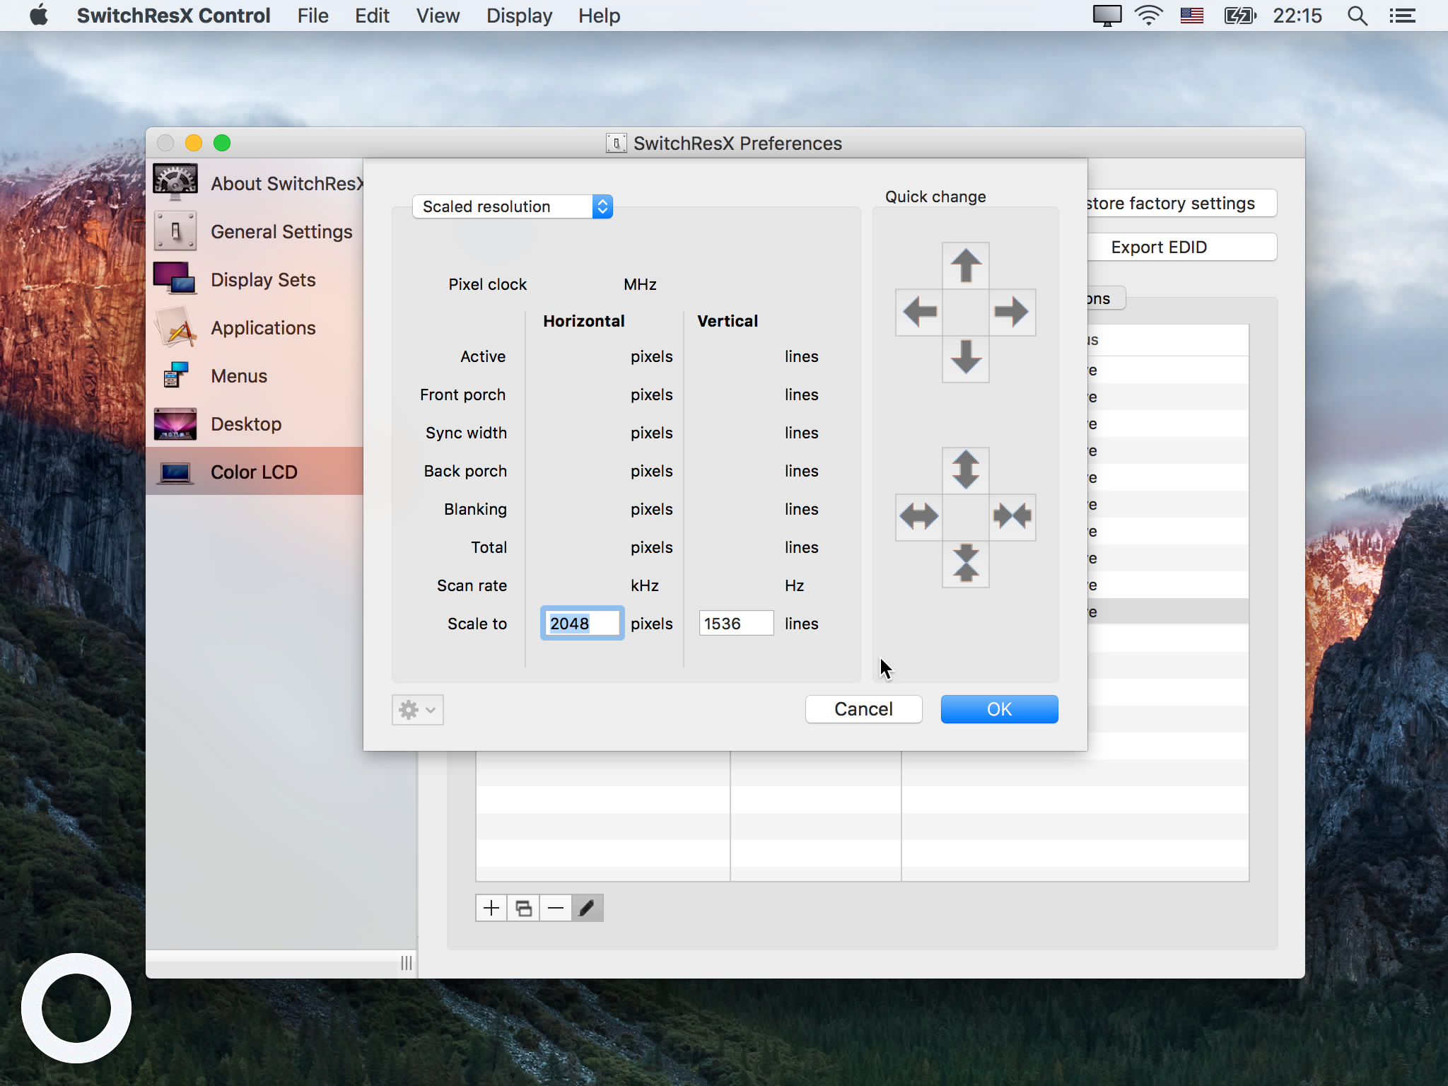
Task: Open the Edit menu
Action: tap(372, 16)
